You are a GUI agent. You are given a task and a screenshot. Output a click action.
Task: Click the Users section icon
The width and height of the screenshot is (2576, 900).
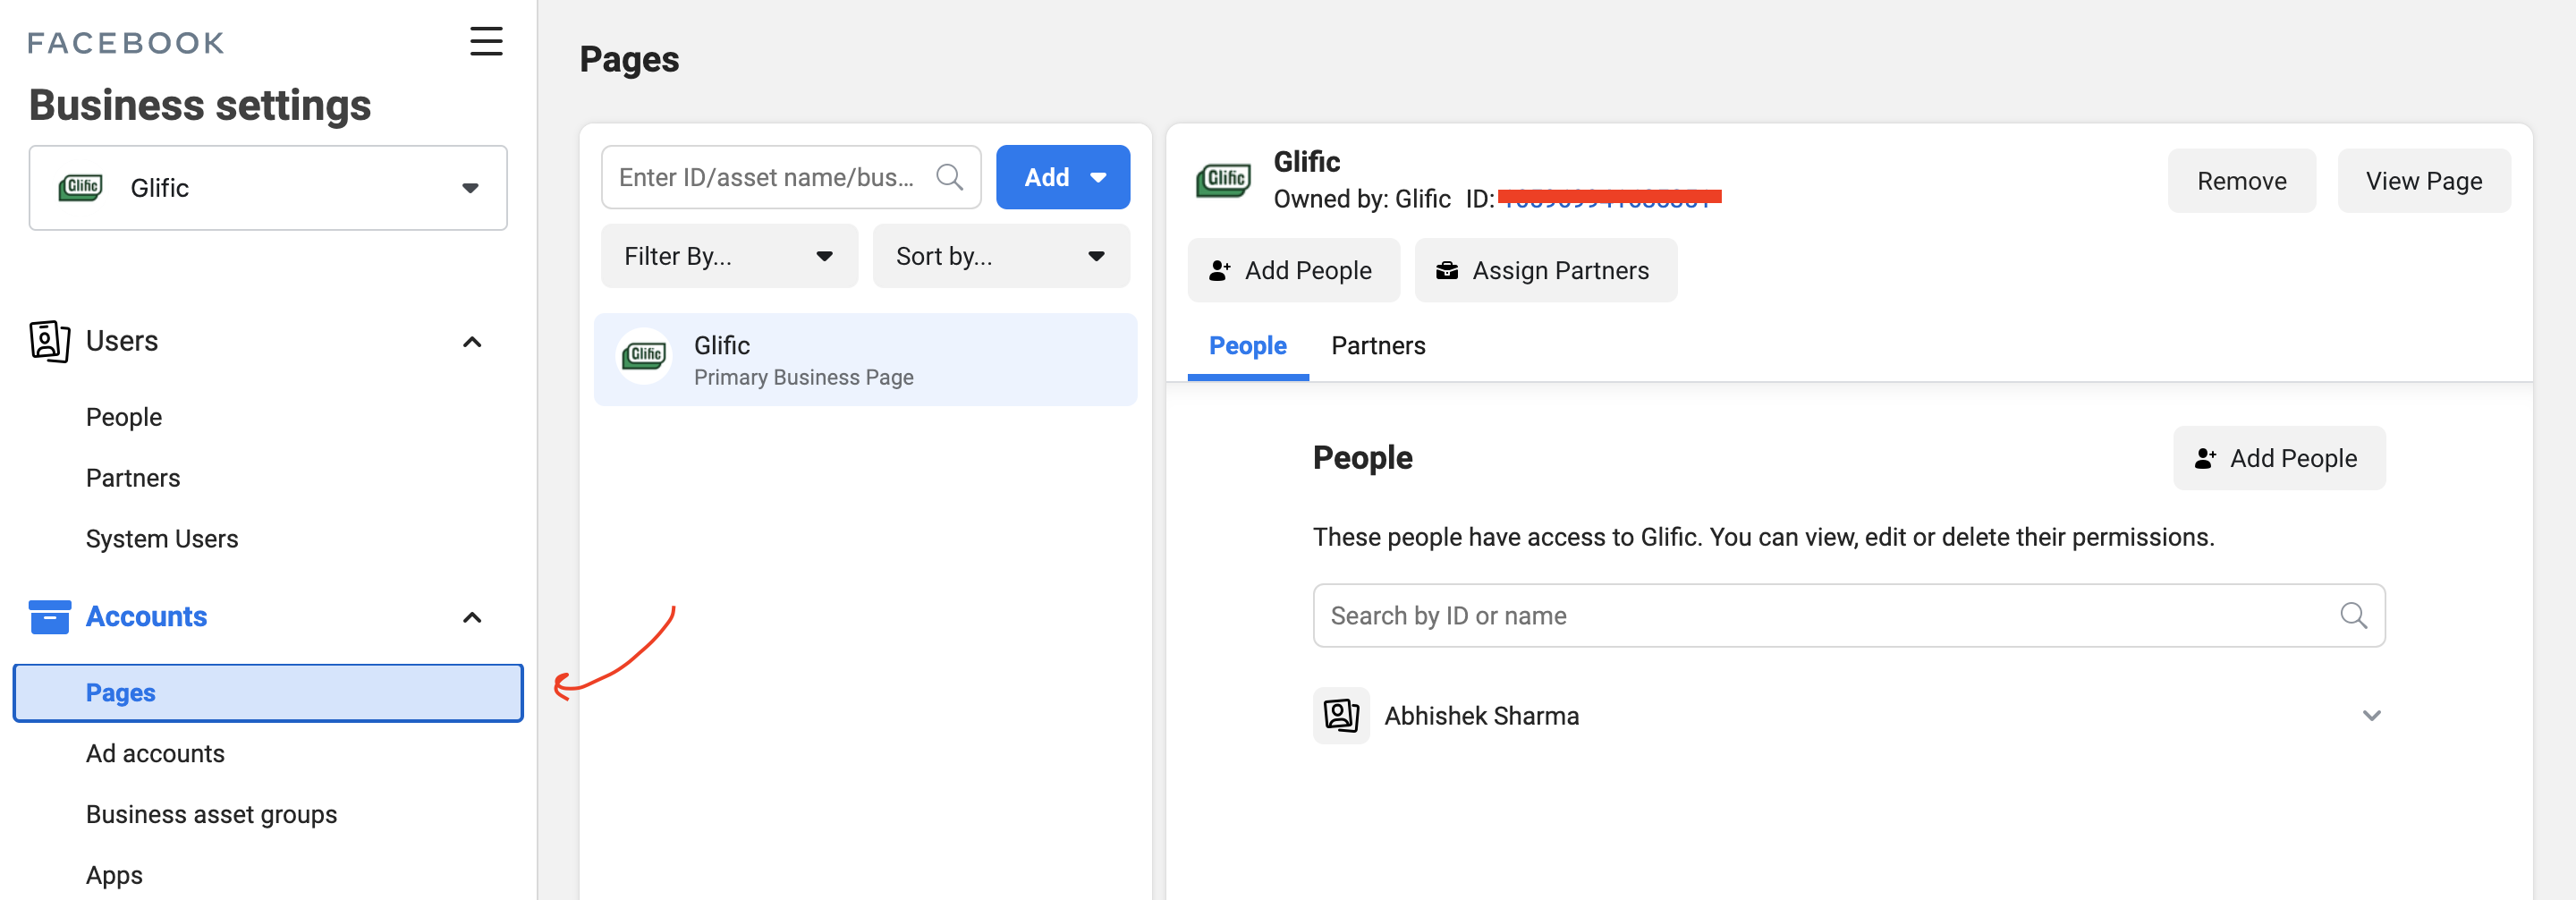tap(49, 341)
